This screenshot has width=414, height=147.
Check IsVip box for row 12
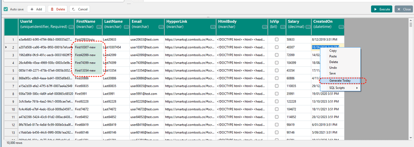(x=276, y=125)
